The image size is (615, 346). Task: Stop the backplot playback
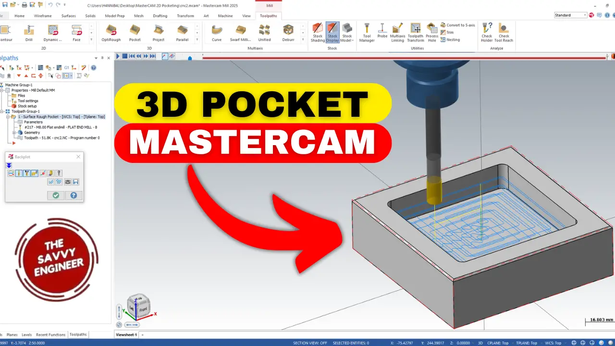pyautogui.click(x=124, y=56)
